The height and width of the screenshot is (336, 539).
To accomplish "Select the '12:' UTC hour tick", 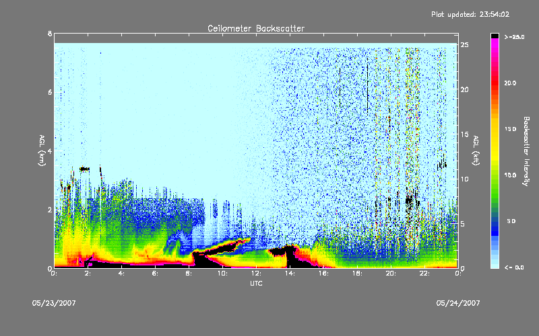I will (256, 274).
